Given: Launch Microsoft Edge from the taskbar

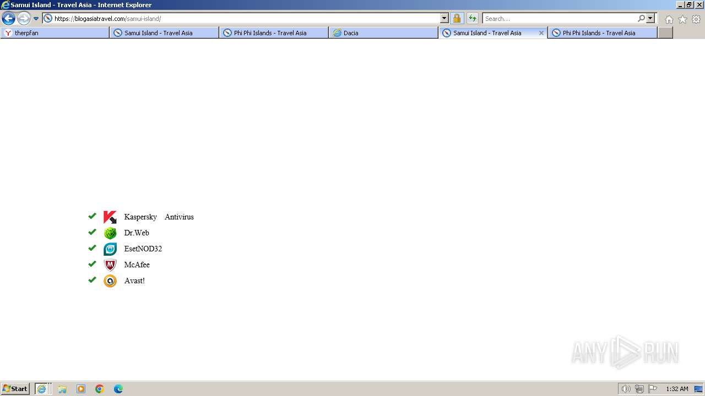Looking at the screenshot, I should (x=118, y=389).
